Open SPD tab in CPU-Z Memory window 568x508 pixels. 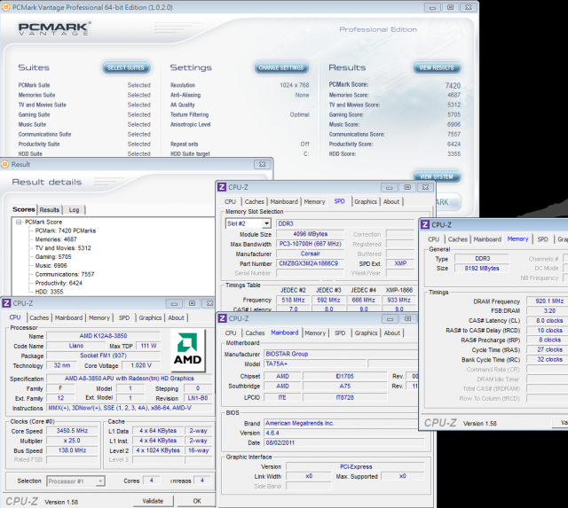pos(542,239)
